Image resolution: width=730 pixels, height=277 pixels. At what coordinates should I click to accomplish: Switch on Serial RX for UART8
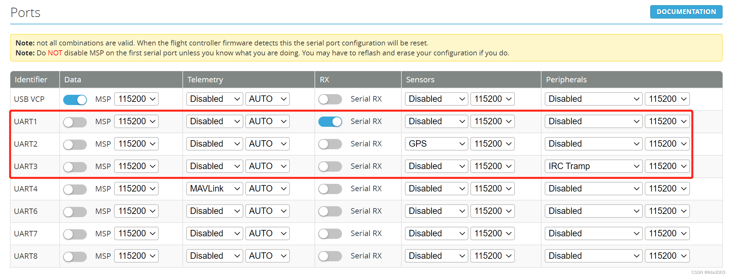[330, 256]
